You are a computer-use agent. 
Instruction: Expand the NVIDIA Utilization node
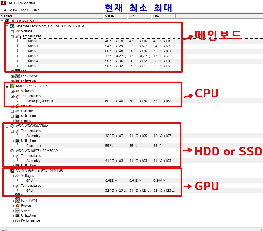[12, 216]
